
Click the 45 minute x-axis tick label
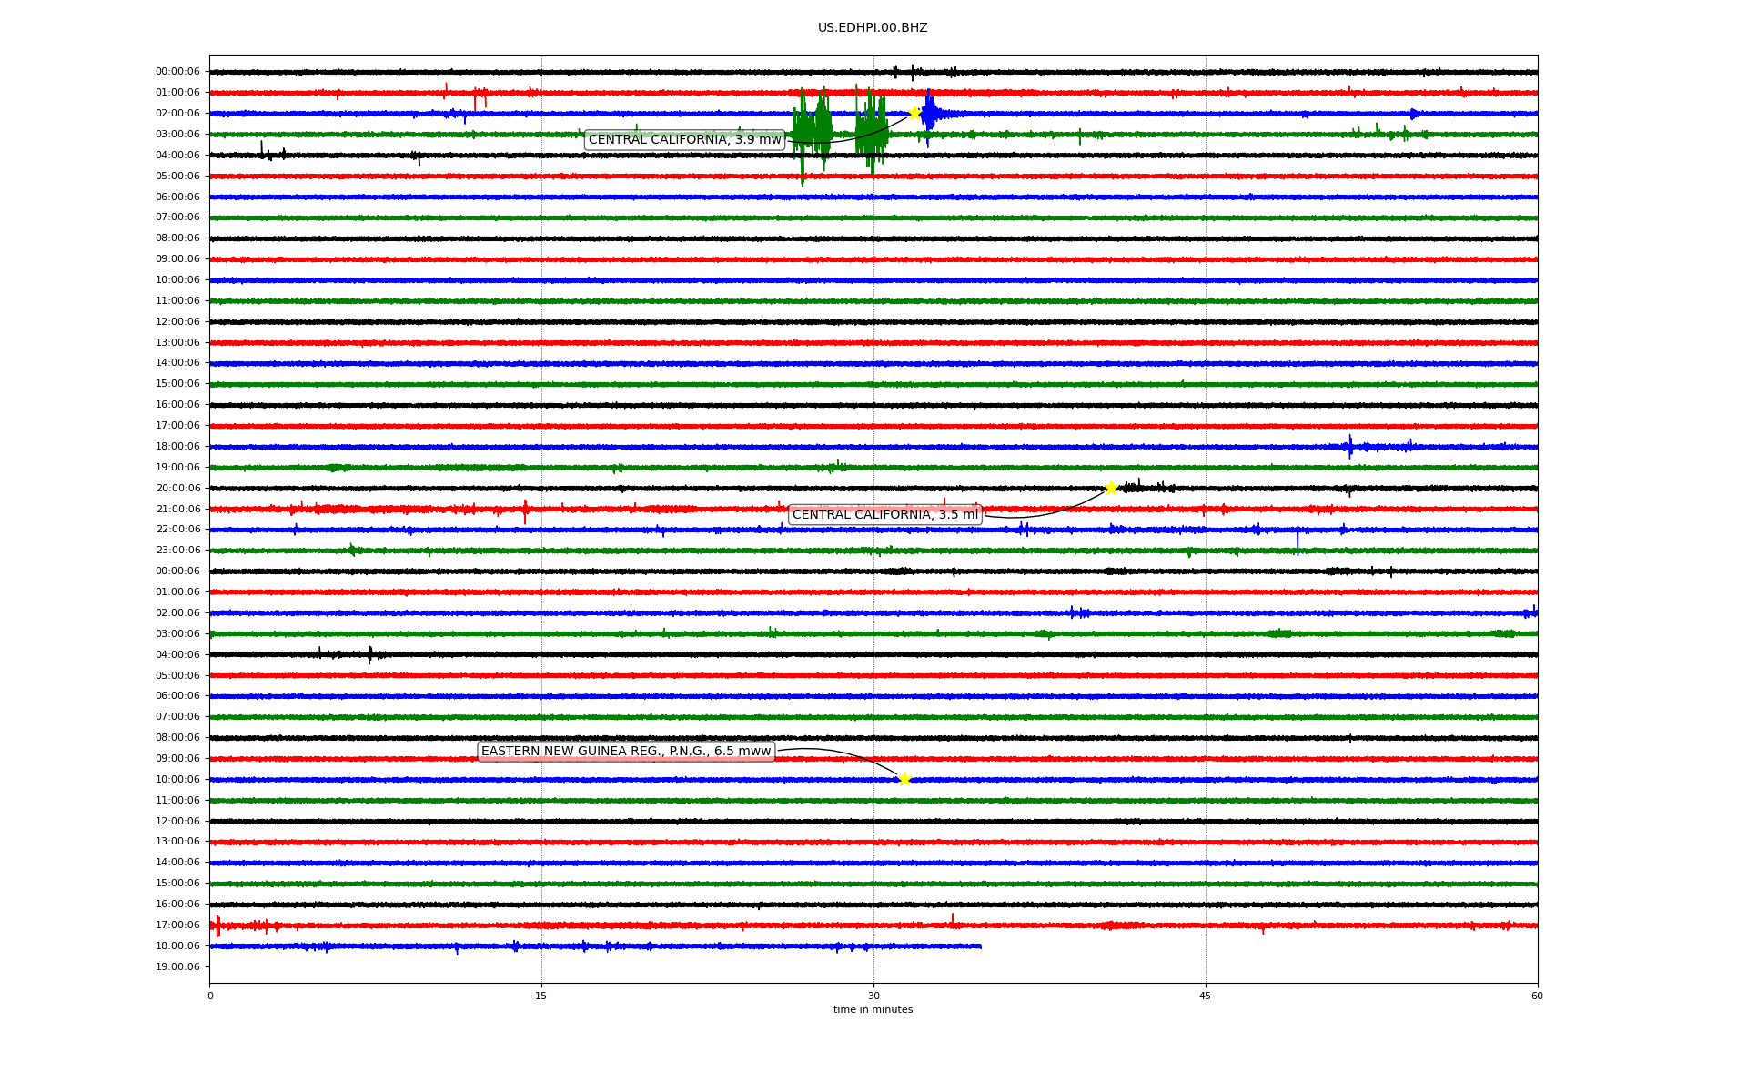tap(1206, 996)
